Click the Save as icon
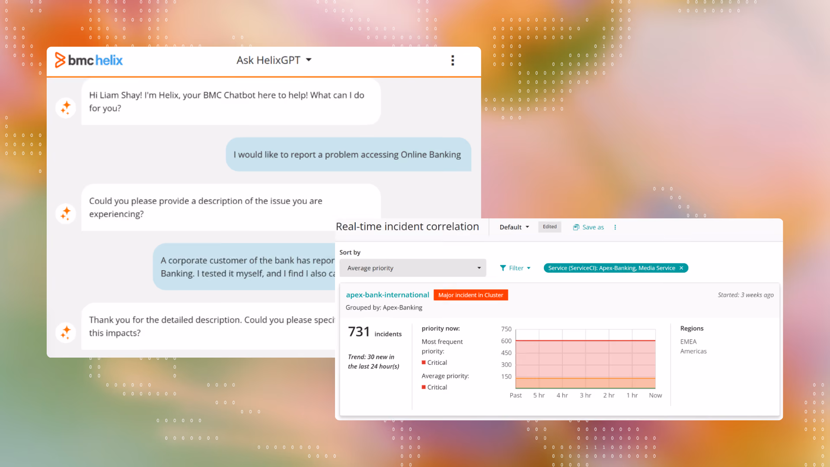This screenshot has height=467, width=830. 576,227
